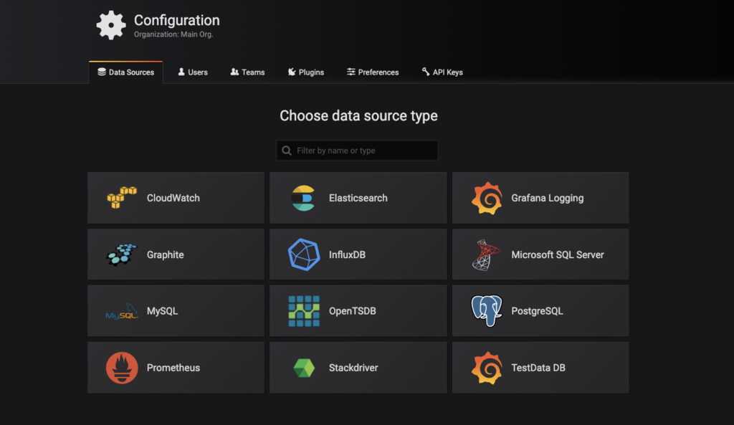Image resolution: width=734 pixels, height=425 pixels.
Task: Select the PostgreSQL label
Action: [x=537, y=311]
